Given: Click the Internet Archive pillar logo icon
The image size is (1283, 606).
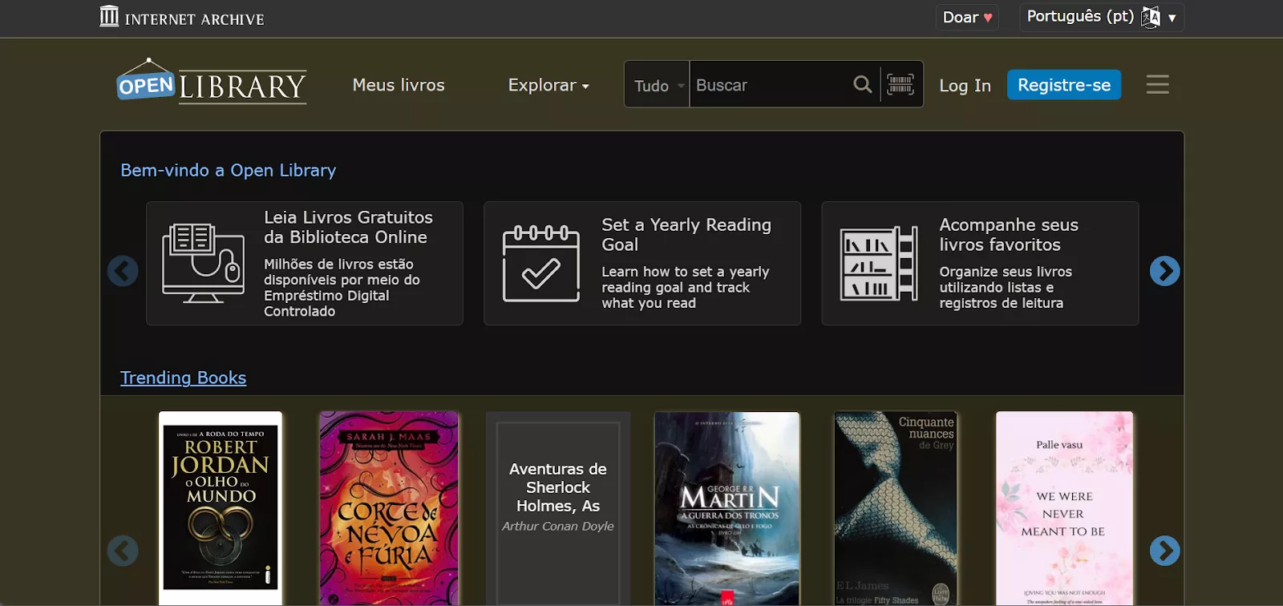Looking at the screenshot, I should pos(109,16).
